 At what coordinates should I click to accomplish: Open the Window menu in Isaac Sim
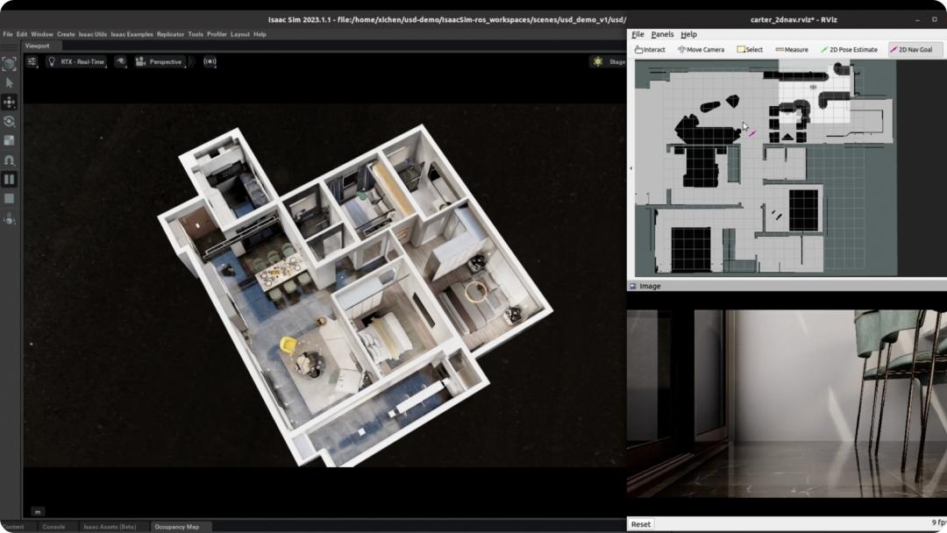point(42,34)
